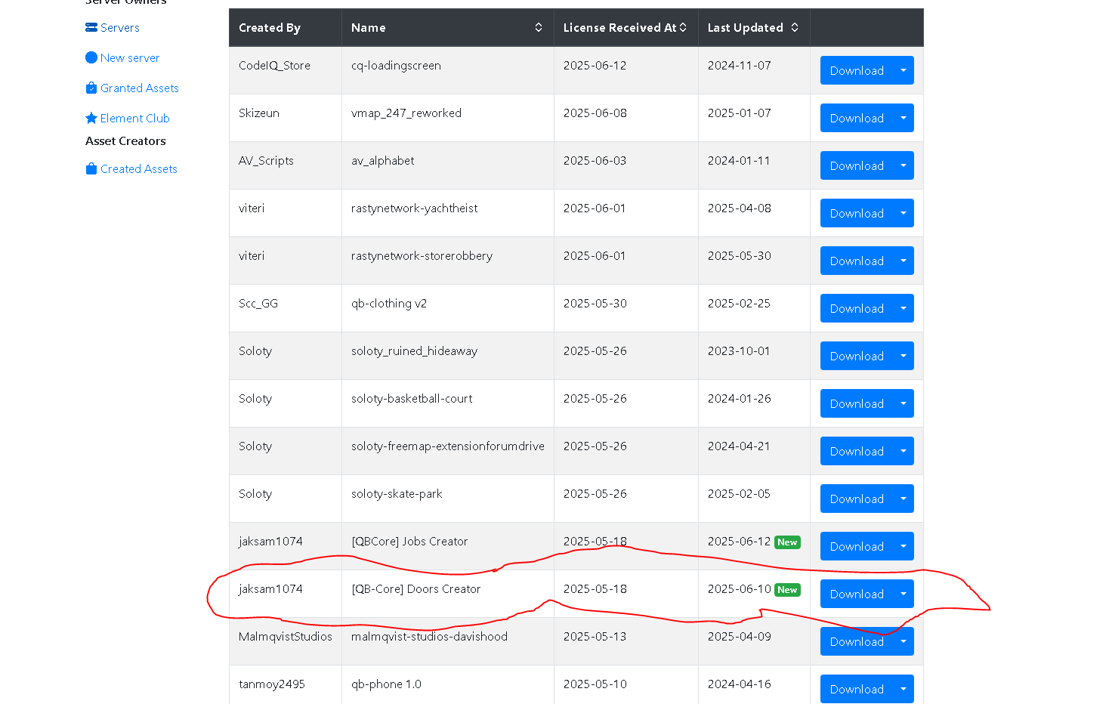
Task: Sort by Last Updated arrows
Action: (x=795, y=27)
